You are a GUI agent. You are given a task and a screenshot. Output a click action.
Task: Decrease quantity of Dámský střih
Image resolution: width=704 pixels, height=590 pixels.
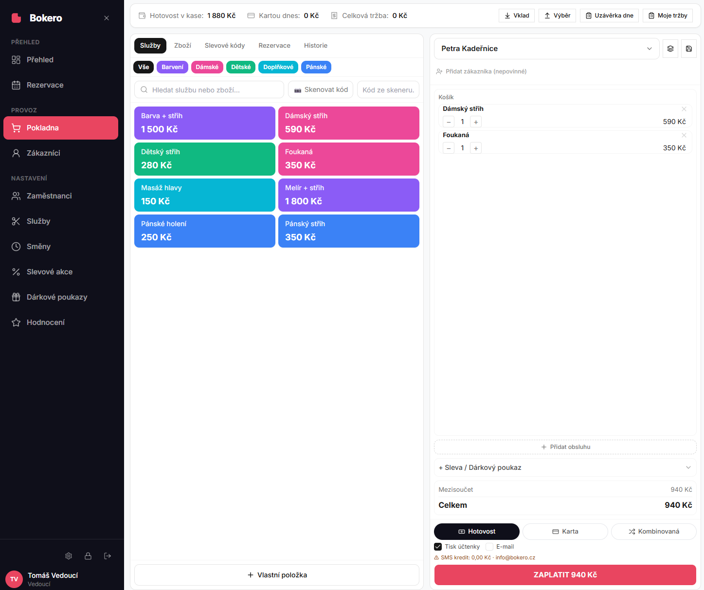(x=449, y=122)
